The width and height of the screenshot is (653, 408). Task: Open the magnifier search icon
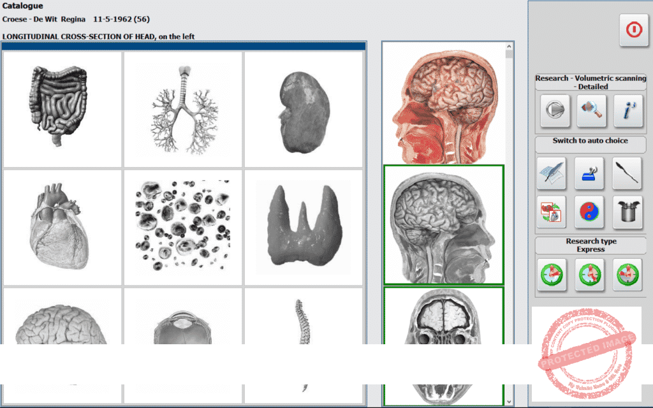tap(591, 110)
